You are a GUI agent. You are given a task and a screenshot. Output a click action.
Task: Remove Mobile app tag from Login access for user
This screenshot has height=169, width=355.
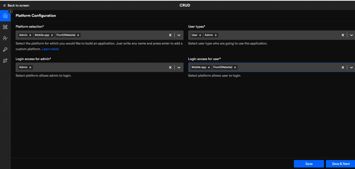point(209,67)
